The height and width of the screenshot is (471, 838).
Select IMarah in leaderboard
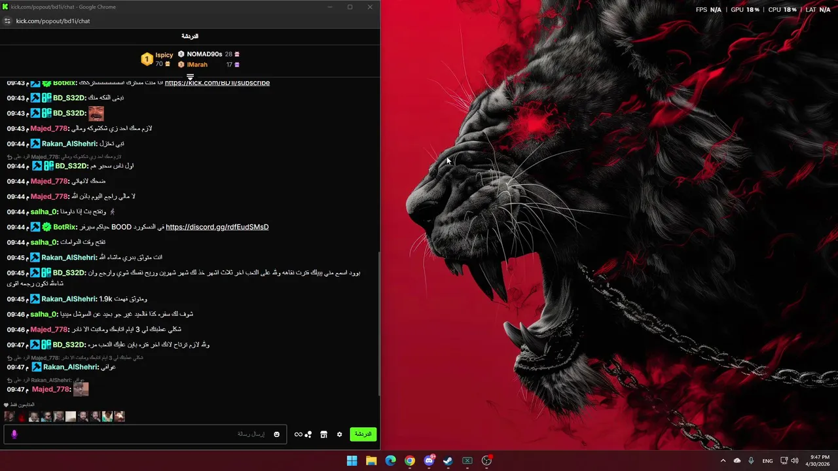coord(197,65)
